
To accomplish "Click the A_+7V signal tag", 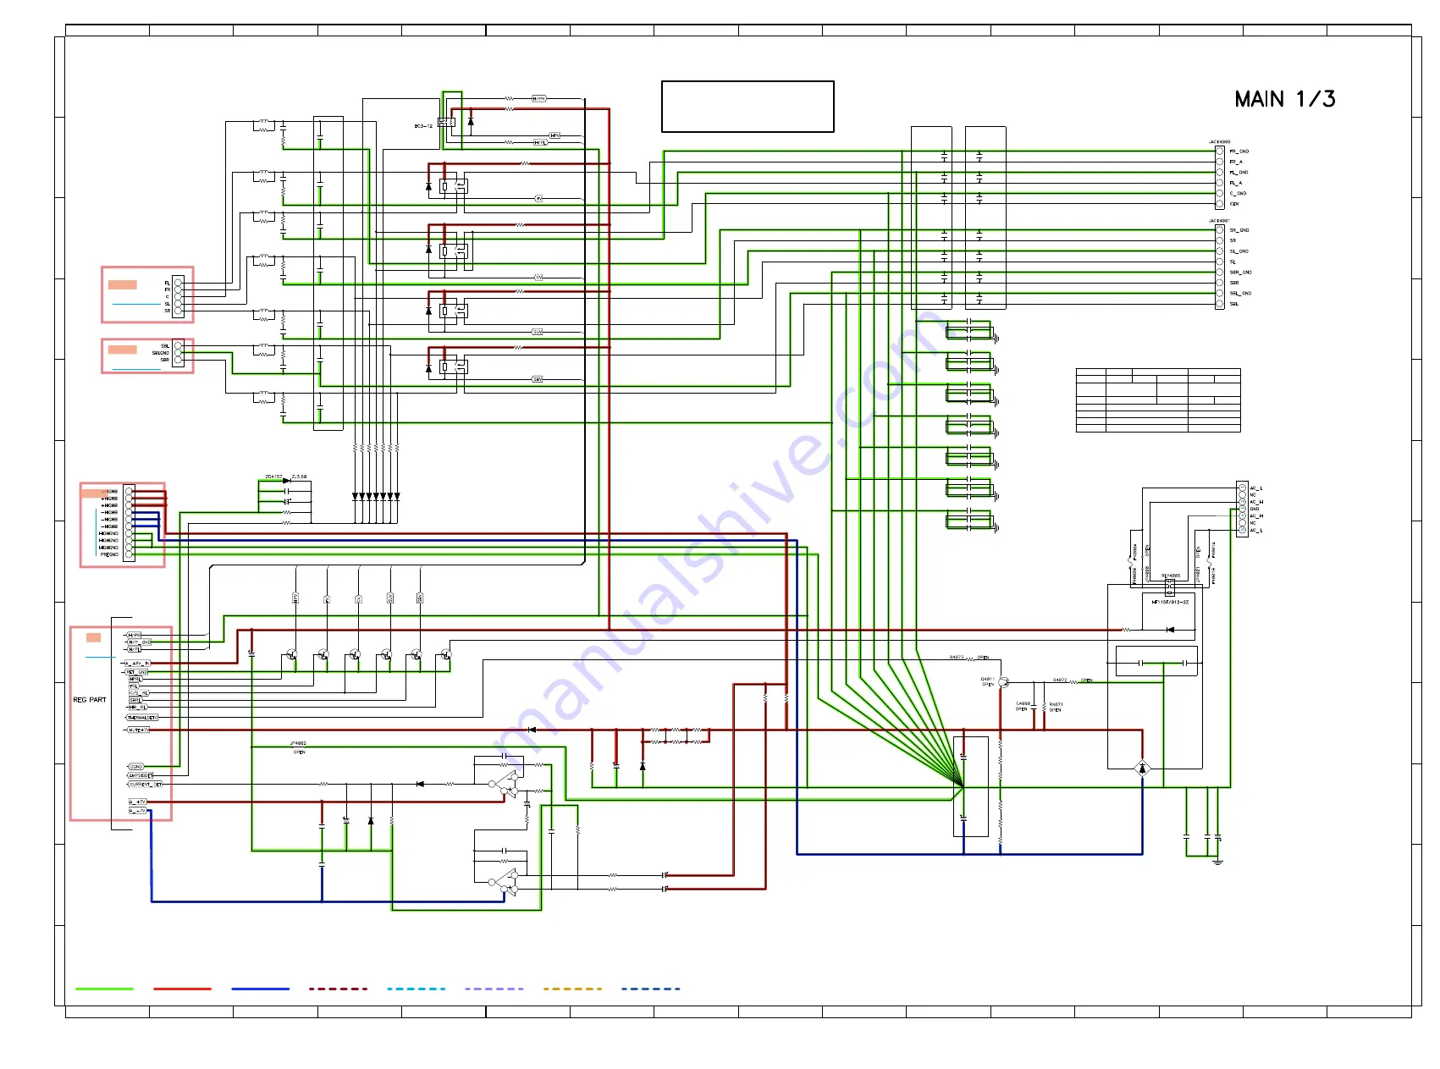I will pyautogui.click(x=137, y=802).
